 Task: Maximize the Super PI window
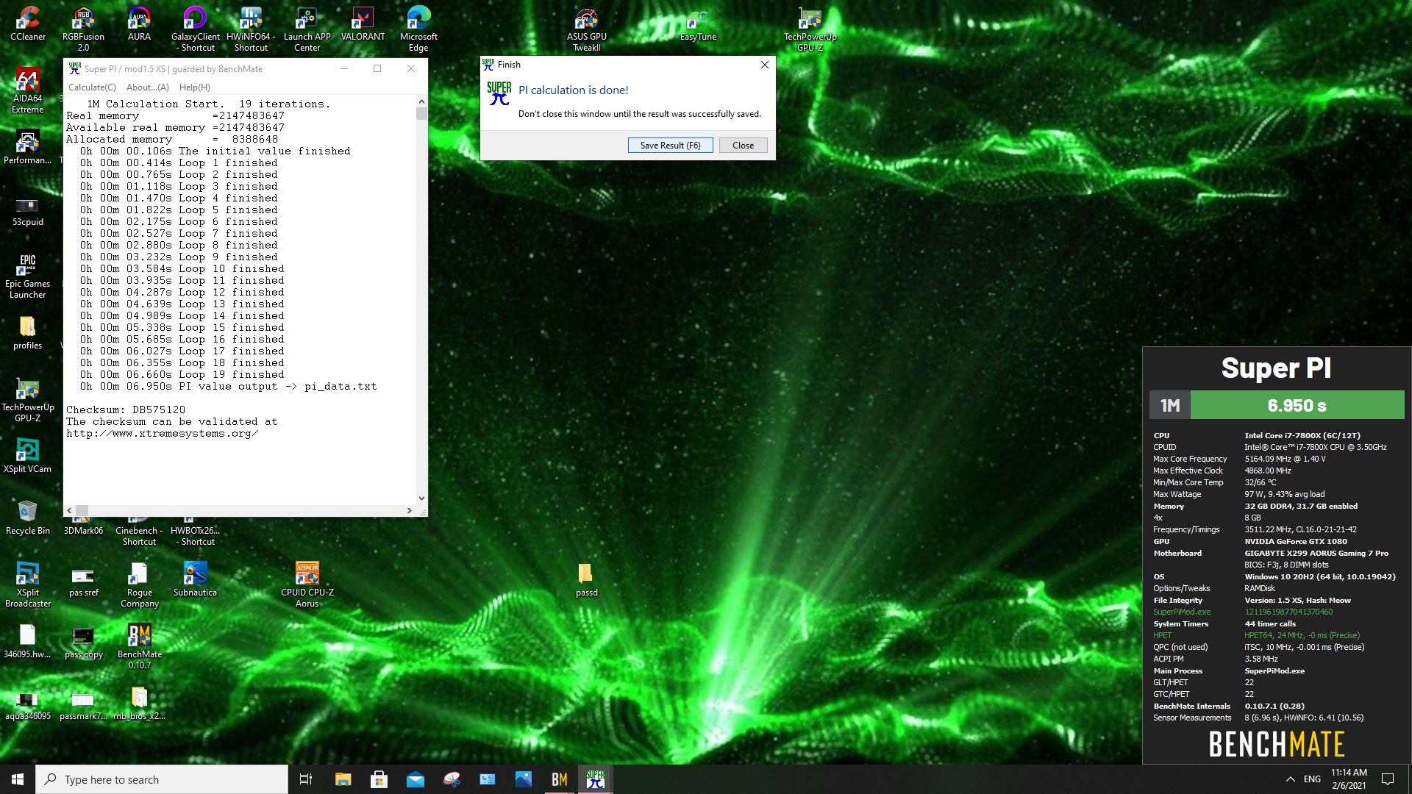(377, 68)
